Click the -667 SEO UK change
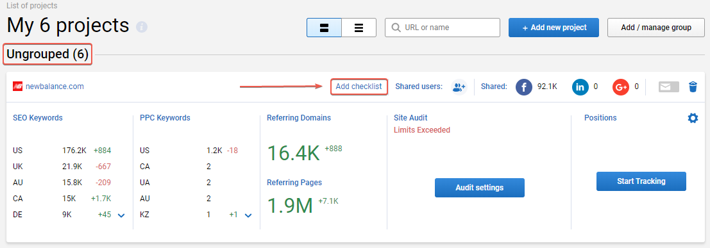 (x=103, y=166)
